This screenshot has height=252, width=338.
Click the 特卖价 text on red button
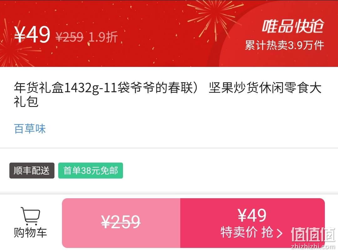tap(239, 233)
